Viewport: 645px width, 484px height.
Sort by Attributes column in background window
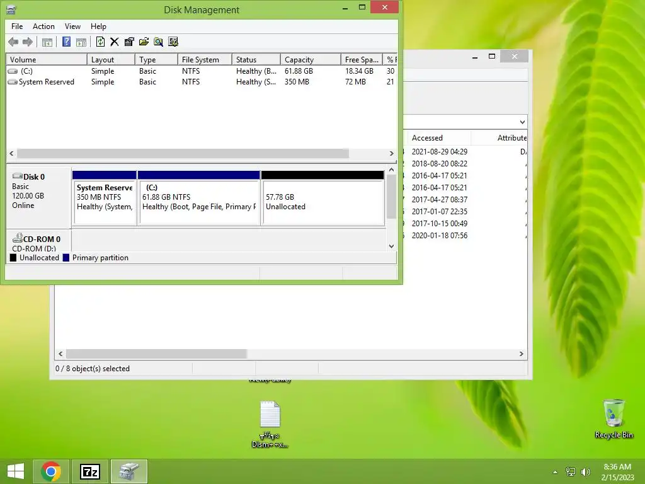coord(499,138)
